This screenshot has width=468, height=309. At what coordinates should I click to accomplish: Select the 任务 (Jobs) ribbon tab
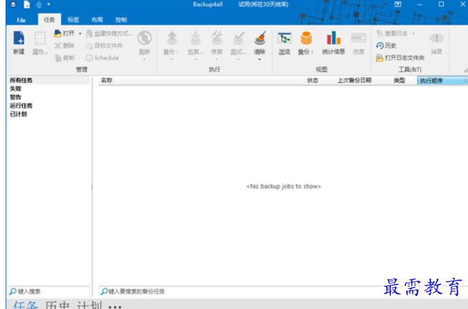click(49, 19)
